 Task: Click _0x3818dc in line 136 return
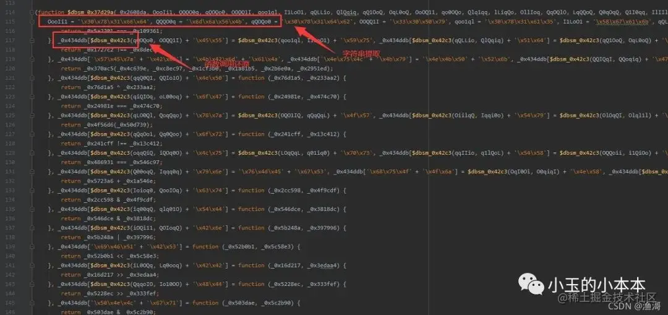139,218
